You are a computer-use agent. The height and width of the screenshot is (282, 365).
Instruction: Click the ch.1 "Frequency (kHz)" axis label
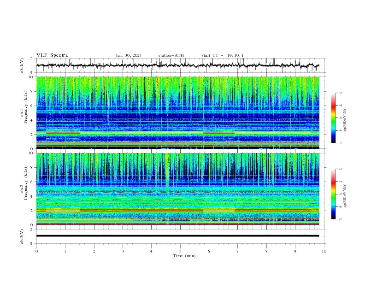tap(25, 107)
